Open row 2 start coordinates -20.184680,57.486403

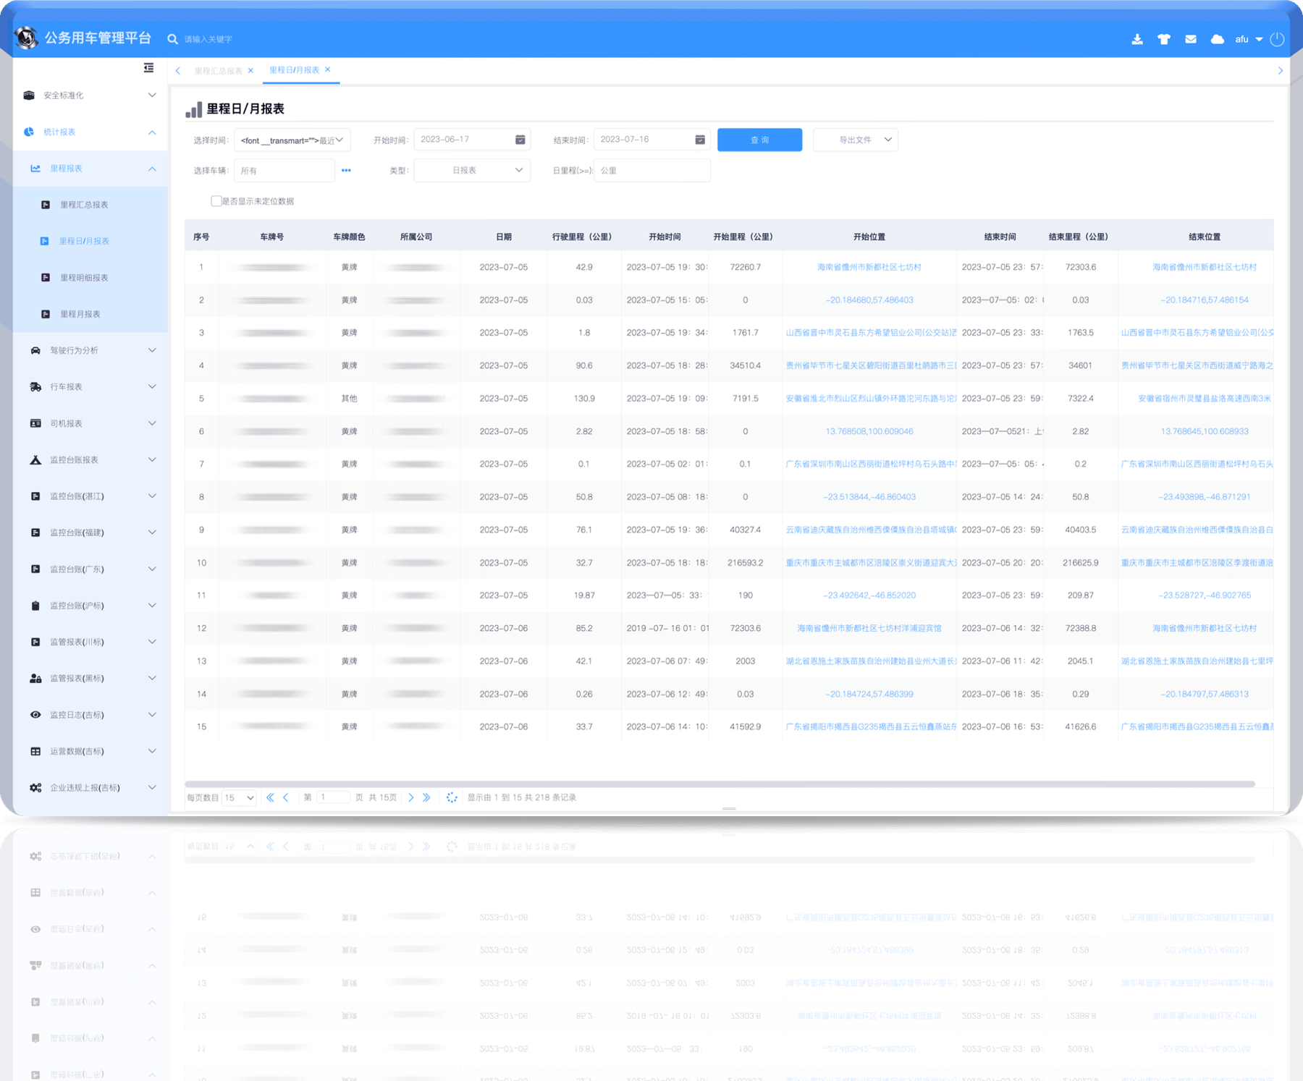[x=869, y=300]
